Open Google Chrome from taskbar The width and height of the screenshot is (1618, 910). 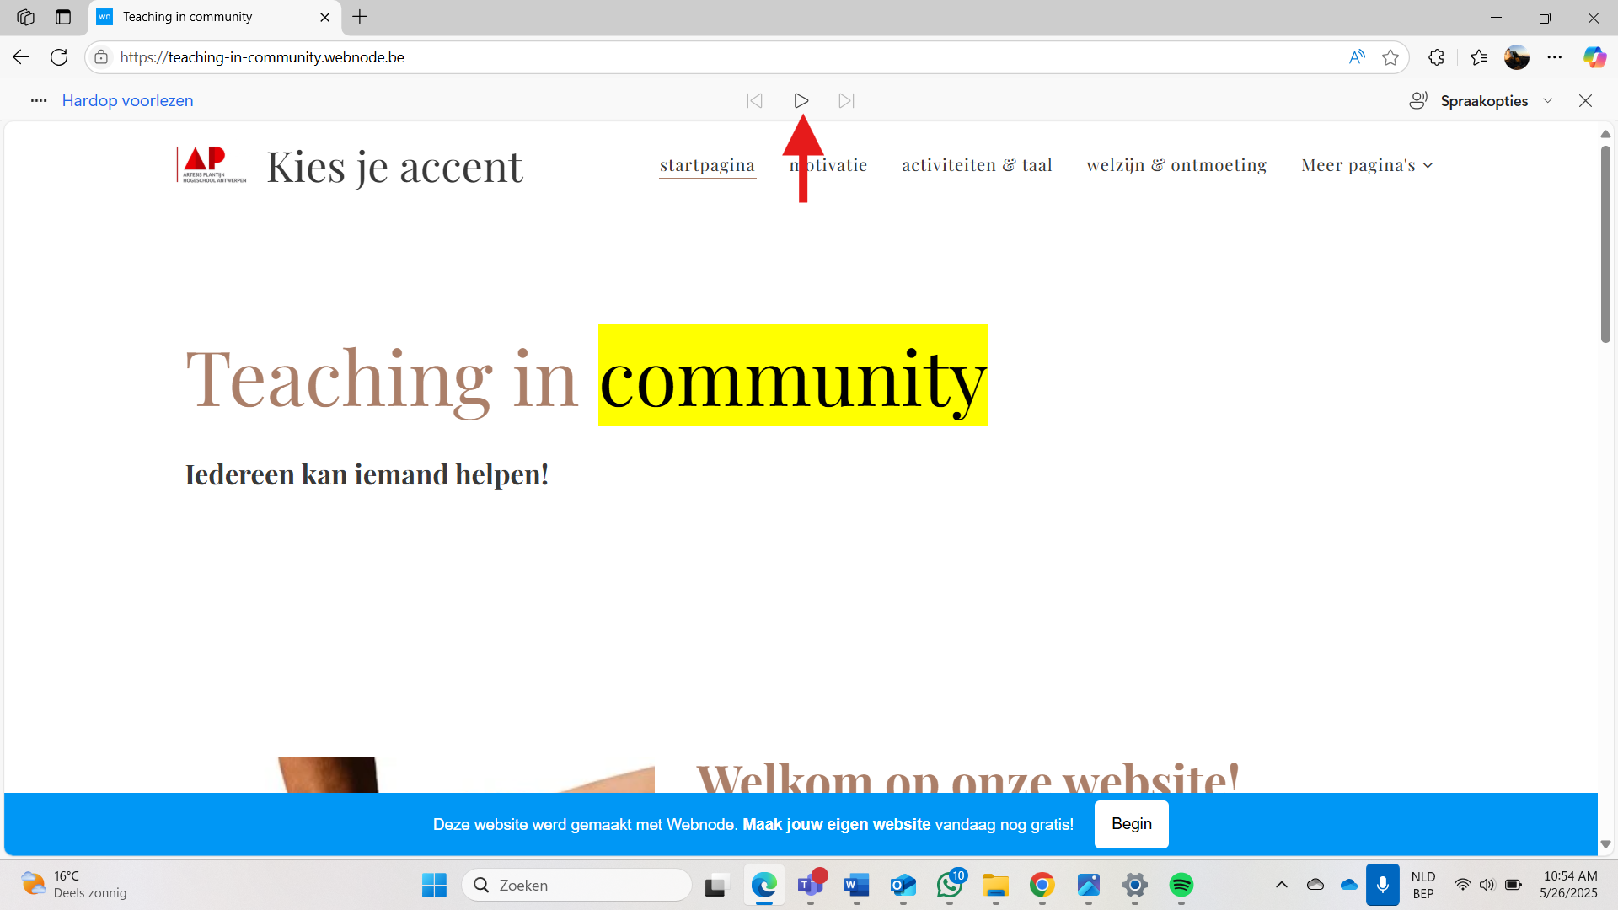[1042, 885]
